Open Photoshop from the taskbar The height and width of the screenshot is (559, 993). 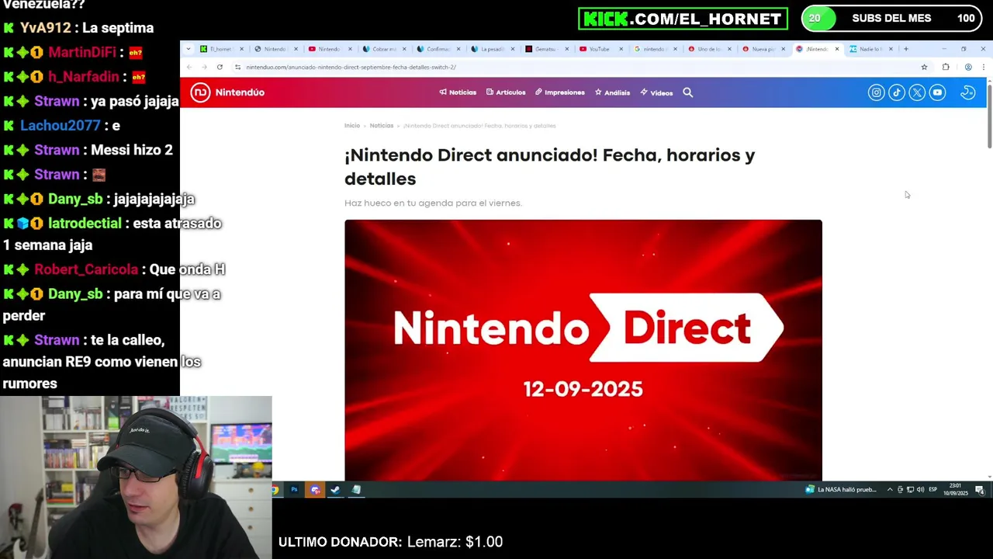[294, 490]
